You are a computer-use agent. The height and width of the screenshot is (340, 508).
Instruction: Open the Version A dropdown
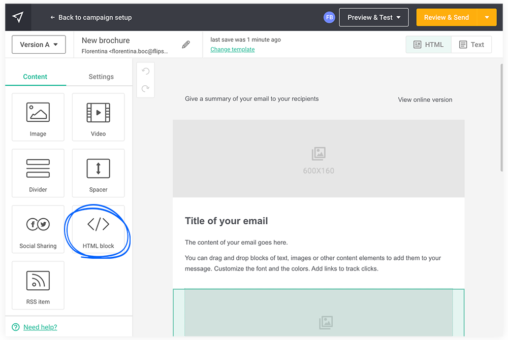tap(39, 45)
